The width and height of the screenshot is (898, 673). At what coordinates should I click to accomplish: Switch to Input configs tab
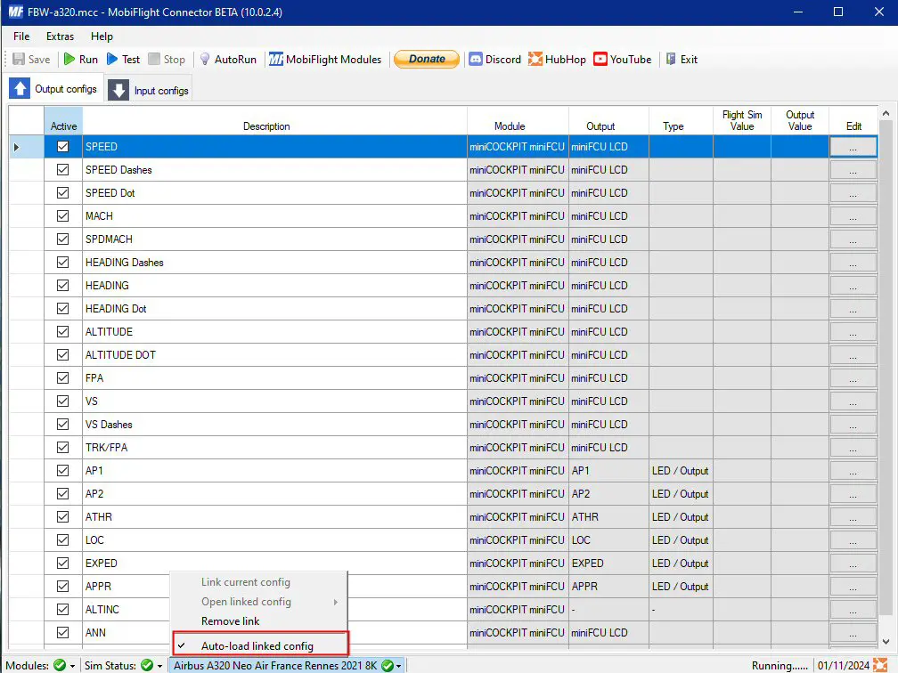149,90
